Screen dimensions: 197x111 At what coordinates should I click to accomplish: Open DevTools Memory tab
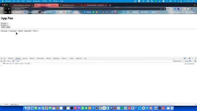click(49, 58)
